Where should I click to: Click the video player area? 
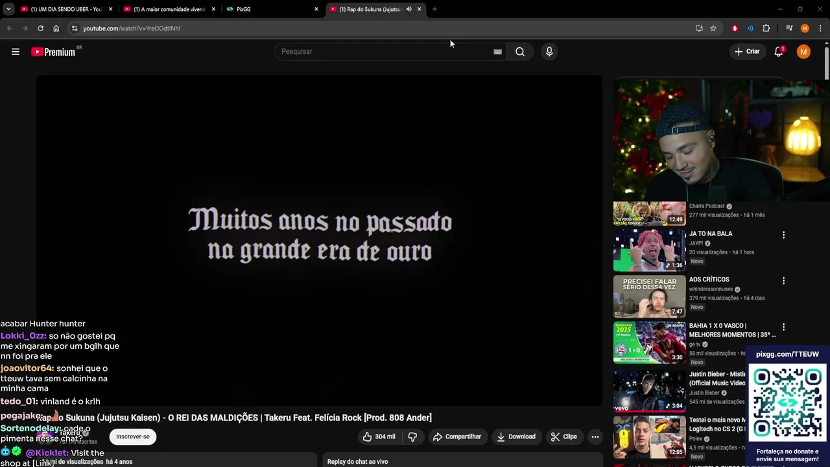pyautogui.click(x=319, y=240)
